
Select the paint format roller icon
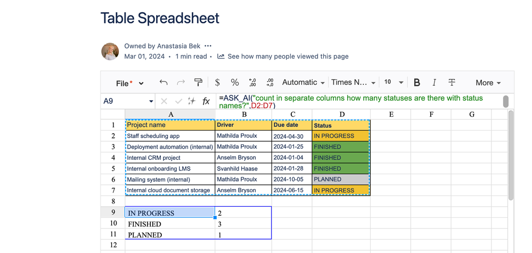point(199,83)
